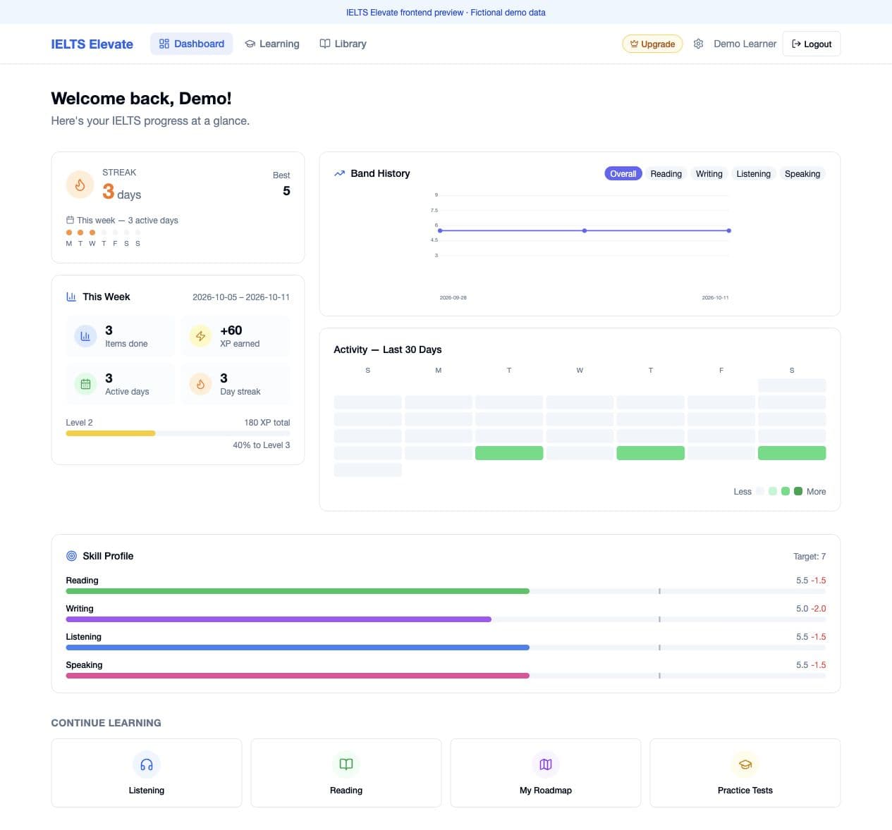
Task: Click the Reading open book icon
Action: (x=346, y=764)
